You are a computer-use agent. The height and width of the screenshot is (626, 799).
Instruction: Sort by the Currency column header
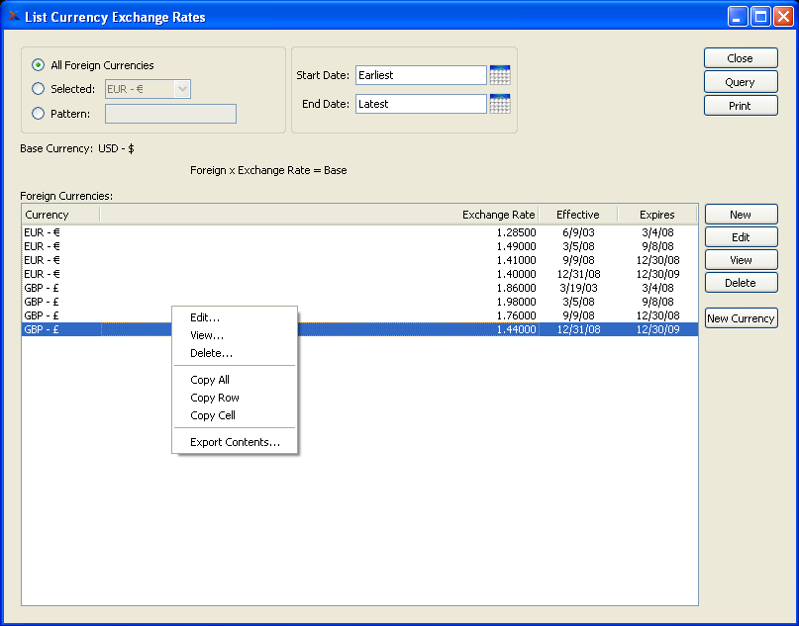click(x=59, y=215)
